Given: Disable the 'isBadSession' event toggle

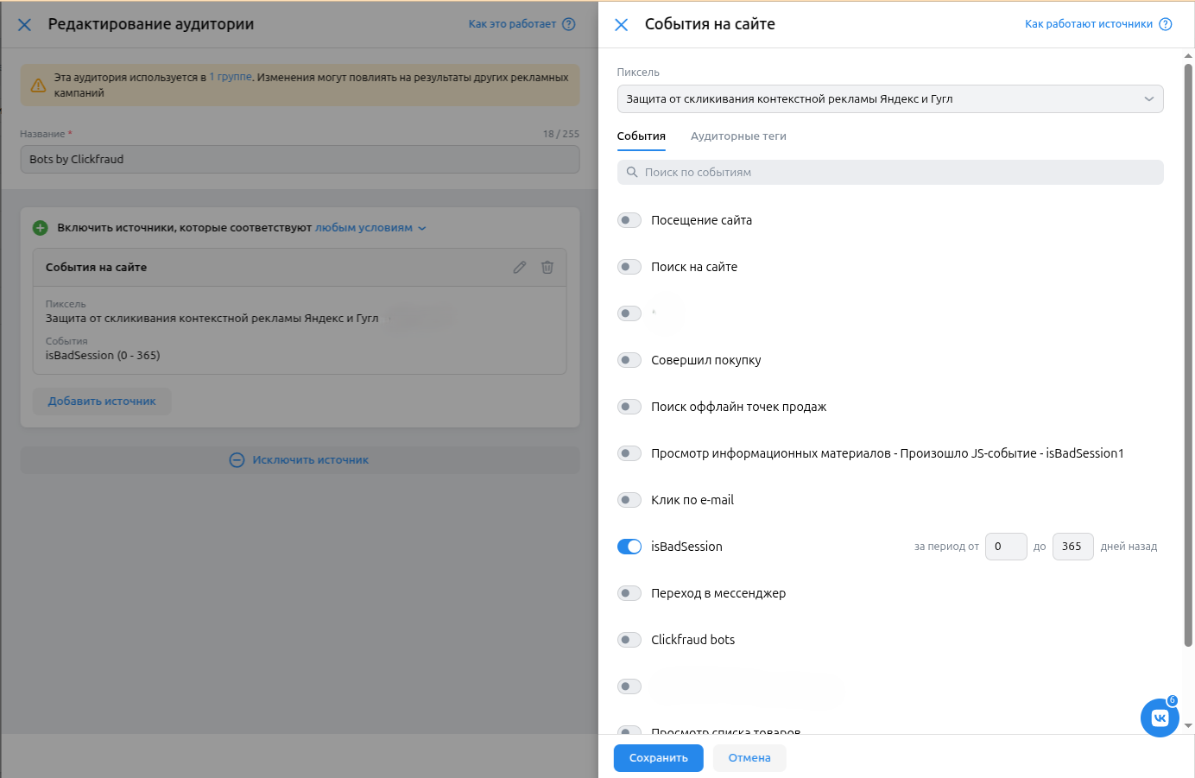Looking at the screenshot, I should [629, 547].
